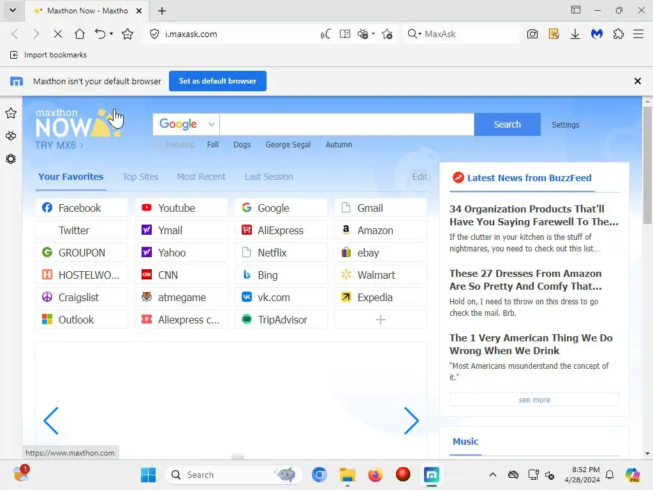Screen dimensions: 653x490
Task: Switch to the Most Recent tab
Action: point(201,177)
